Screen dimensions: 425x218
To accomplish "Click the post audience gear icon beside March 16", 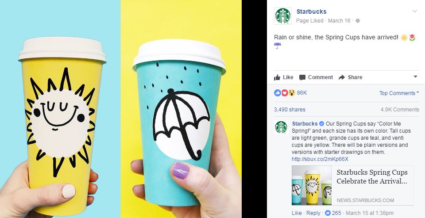I will pyautogui.click(x=358, y=21).
